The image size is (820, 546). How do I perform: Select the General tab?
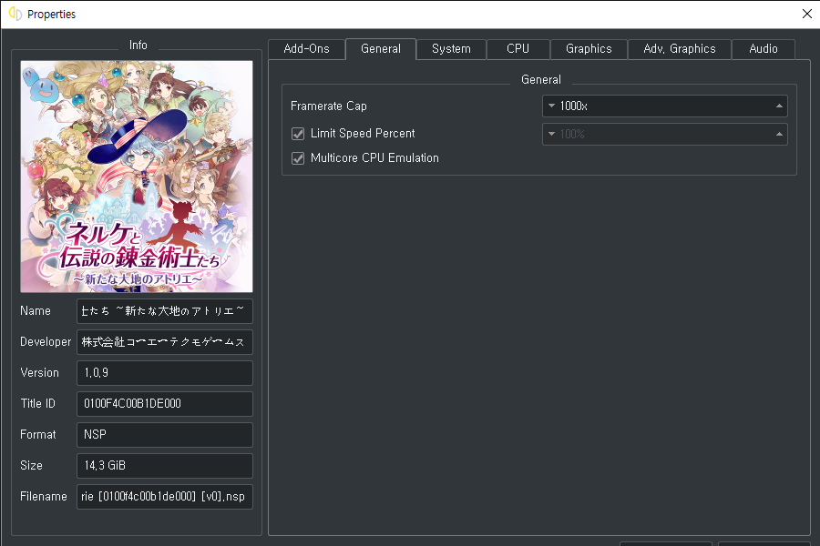pyautogui.click(x=381, y=49)
